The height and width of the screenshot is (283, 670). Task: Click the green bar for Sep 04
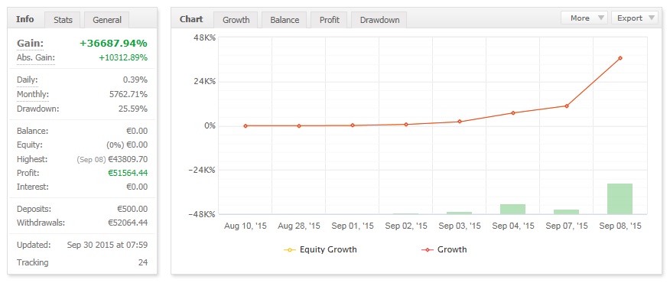[x=512, y=209]
